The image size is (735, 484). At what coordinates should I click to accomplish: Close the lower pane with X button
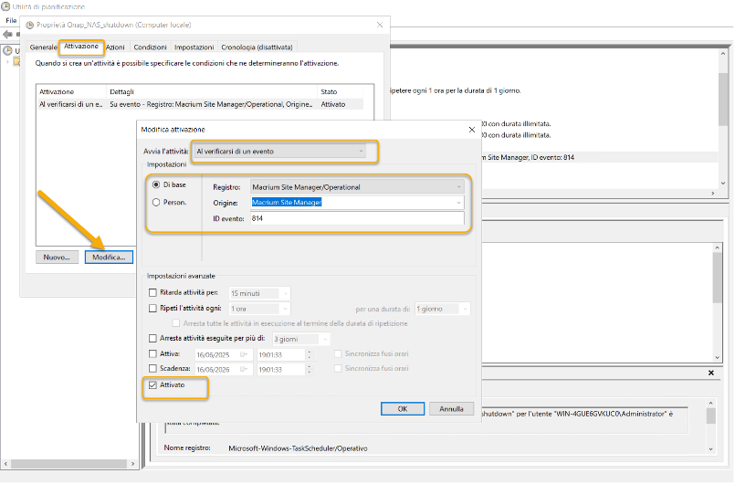point(711,373)
